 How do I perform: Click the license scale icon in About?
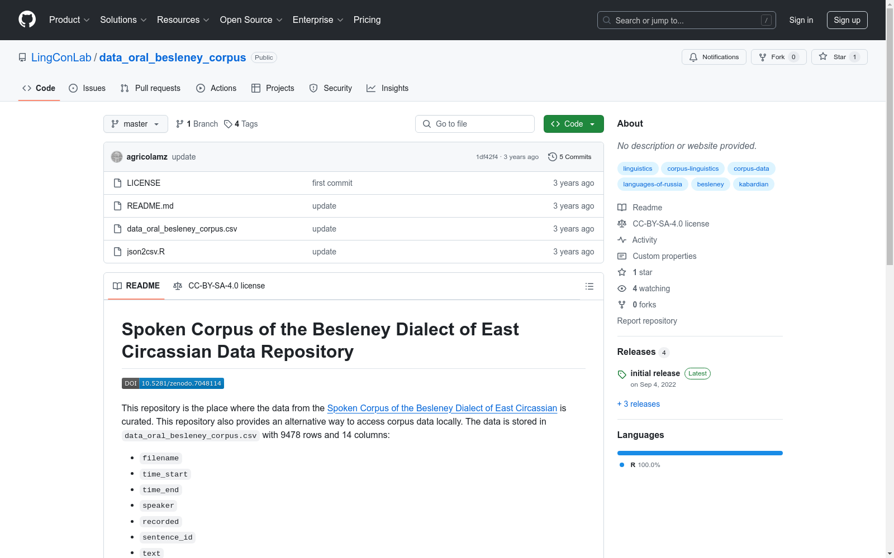[622, 224]
